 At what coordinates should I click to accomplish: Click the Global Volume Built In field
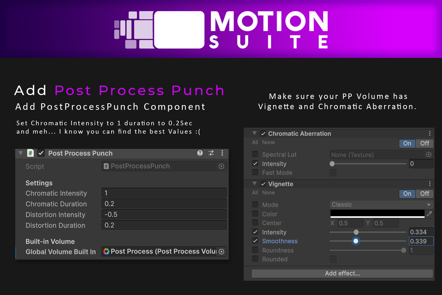(164, 251)
